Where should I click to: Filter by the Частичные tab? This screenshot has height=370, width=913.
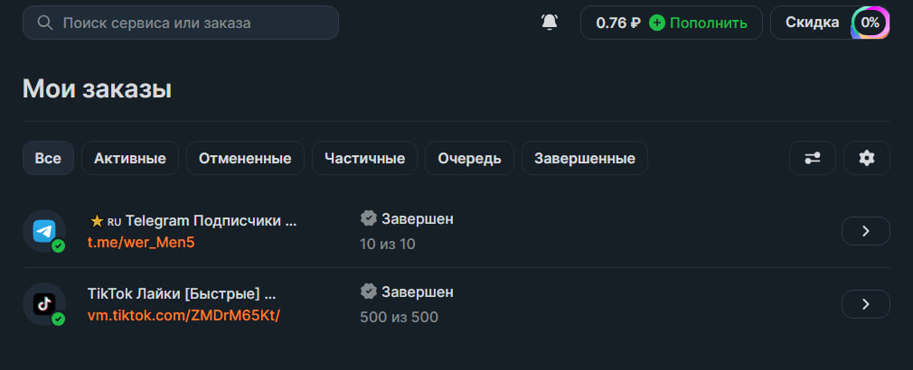(x=364, y=158)
